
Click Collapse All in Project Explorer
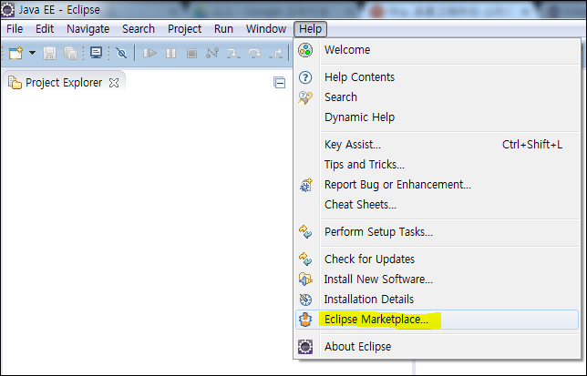(x=279, y=82)
